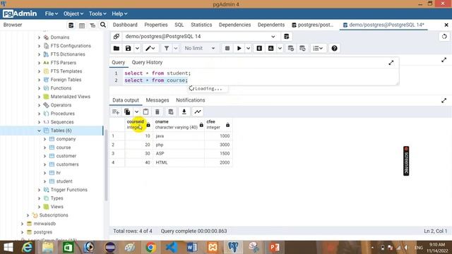Switch to the Statistics tab
The width and height of the screenshot is (452, 254).
click(x=201, y=25)
